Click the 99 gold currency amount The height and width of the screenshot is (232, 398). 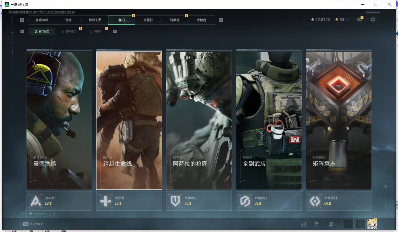click(342, 20)
